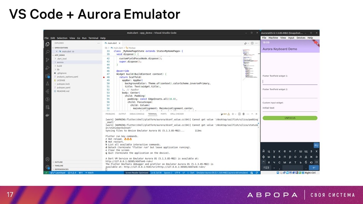This screenshot has height=204, width=363.
Task: Focus Flutter TextField widget 1 input
Action: pyautogui.click(x=289, y=81)
